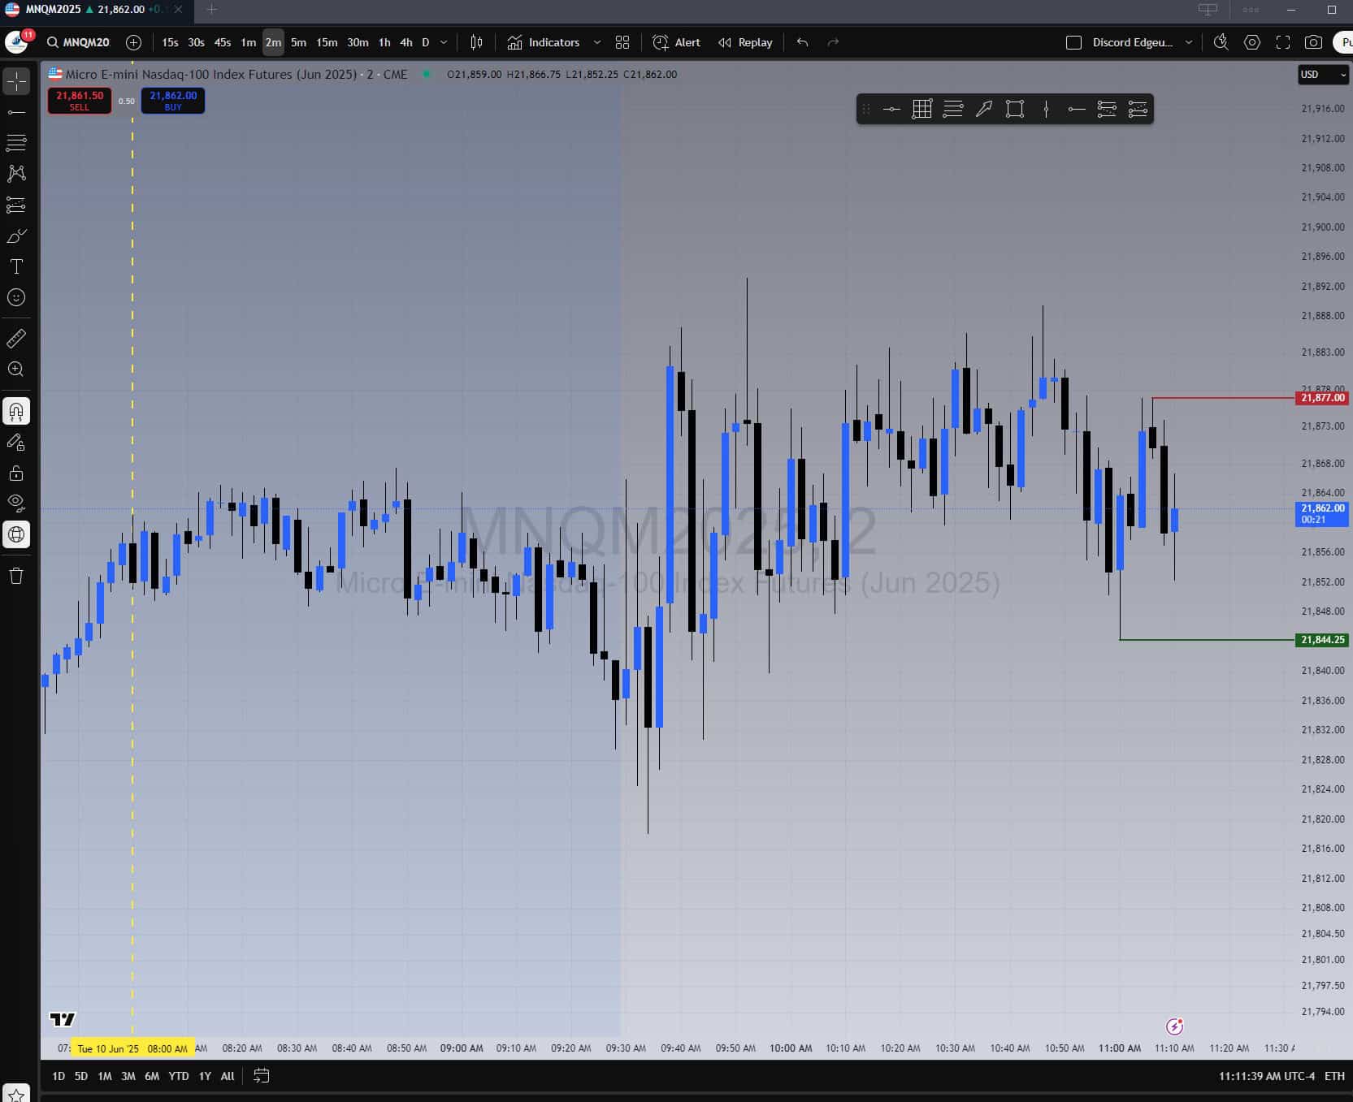Open the emoji icons tool
Viewport: 1353px width, 1102px height.
(16, 297)
